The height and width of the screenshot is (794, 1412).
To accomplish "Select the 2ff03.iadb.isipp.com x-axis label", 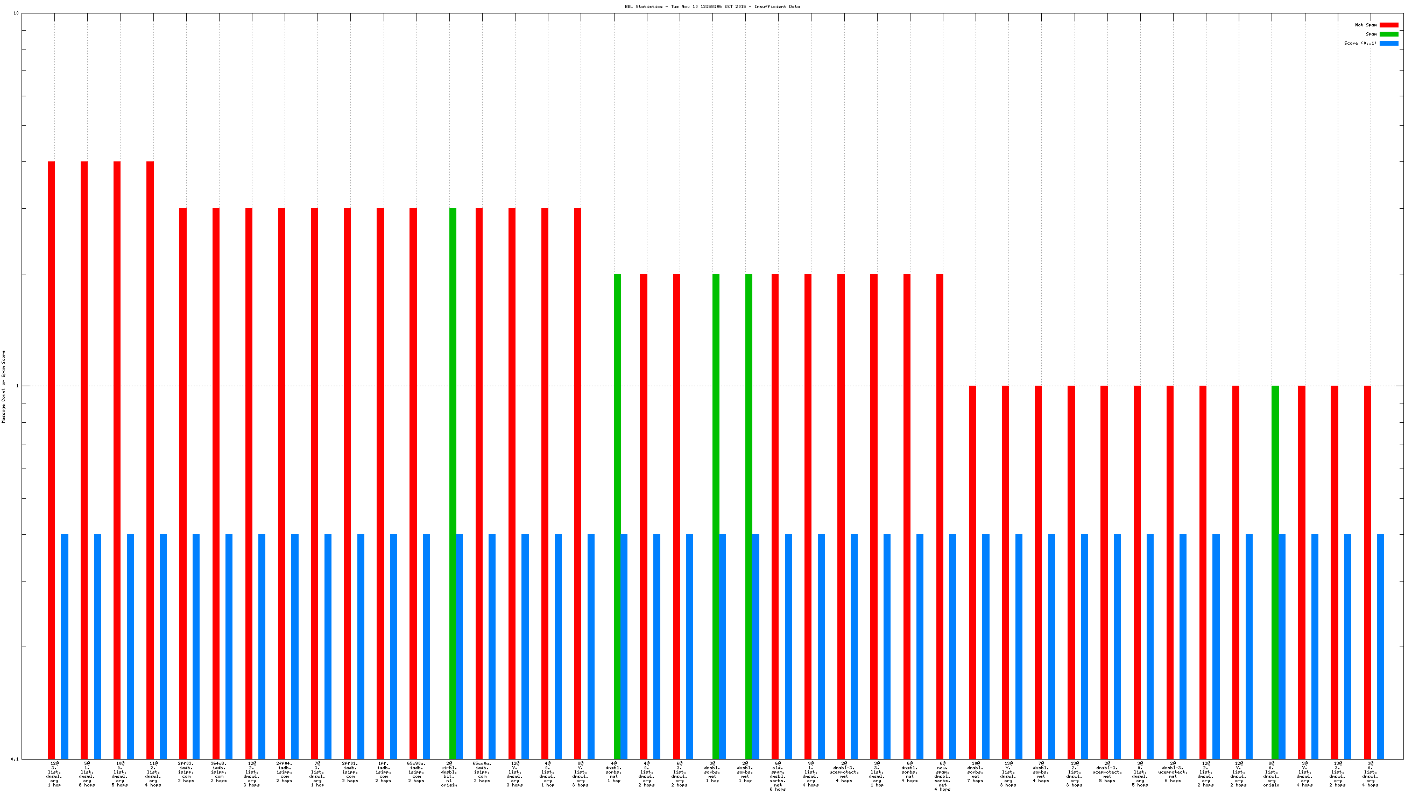I will pyautogui.click(x=186, y=771).
